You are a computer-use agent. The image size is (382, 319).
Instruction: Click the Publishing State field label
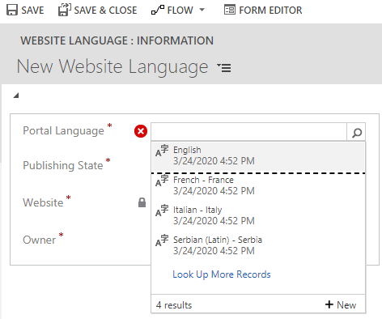[x=63, y=165]
